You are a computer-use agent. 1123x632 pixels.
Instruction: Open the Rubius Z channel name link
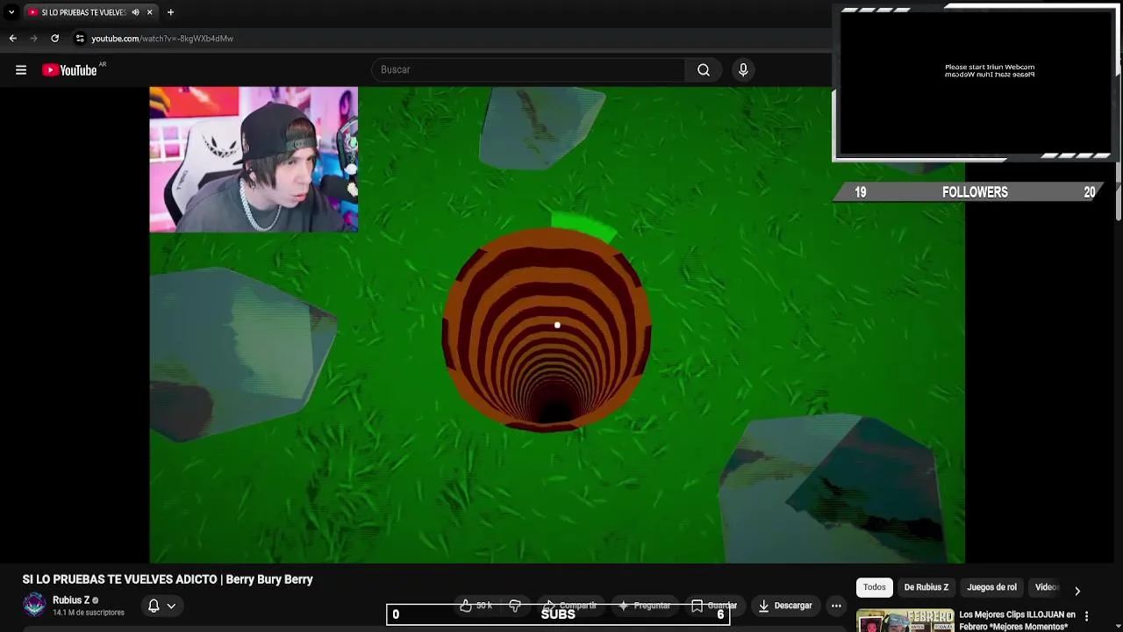pyautogui.click(x=71, y=600)
